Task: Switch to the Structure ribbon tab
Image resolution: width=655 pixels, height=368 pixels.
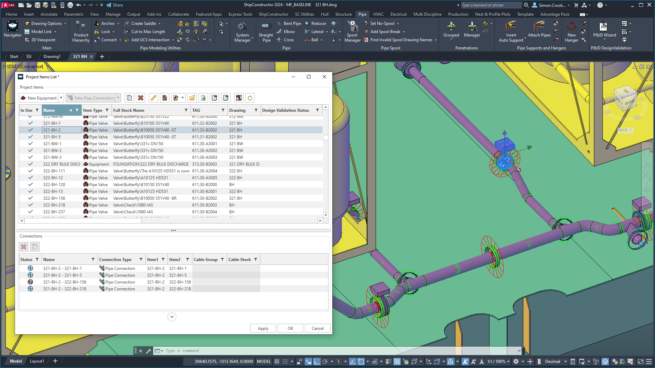Action: [344, 14]
